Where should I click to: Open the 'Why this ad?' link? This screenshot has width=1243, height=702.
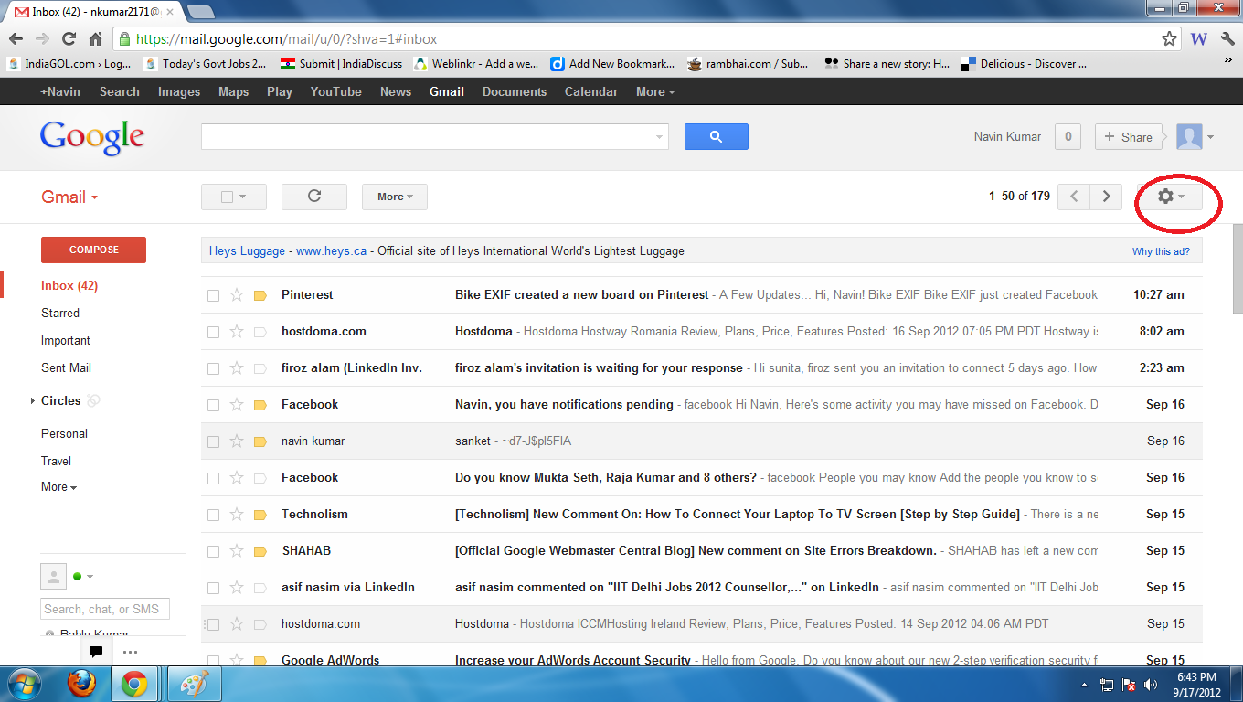click(x=1161, y=250)
